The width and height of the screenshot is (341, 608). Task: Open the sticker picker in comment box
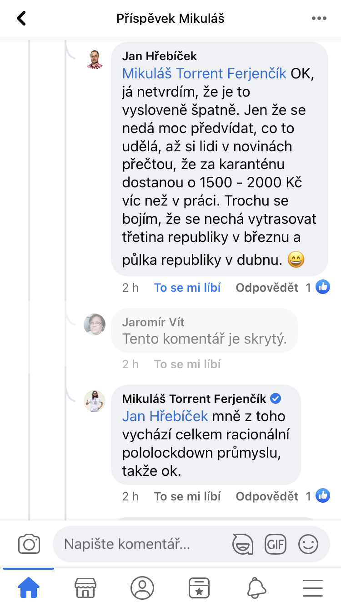[242, 544]
